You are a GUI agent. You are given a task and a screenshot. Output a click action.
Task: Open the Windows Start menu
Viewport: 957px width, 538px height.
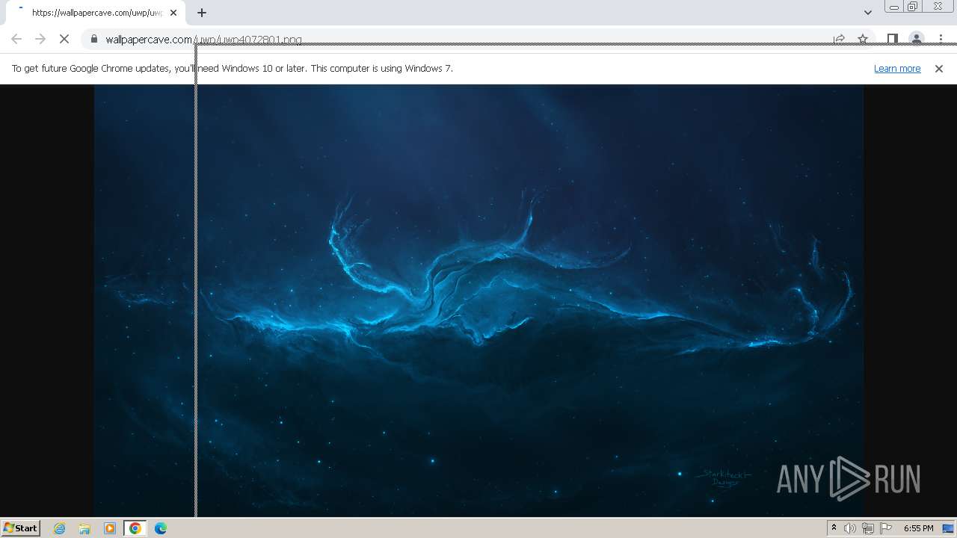(x=21, y=528)
